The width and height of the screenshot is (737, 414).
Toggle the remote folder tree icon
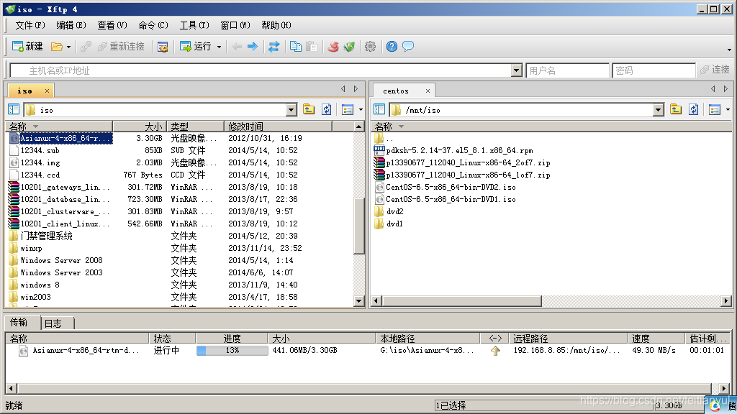coord(379,110)
